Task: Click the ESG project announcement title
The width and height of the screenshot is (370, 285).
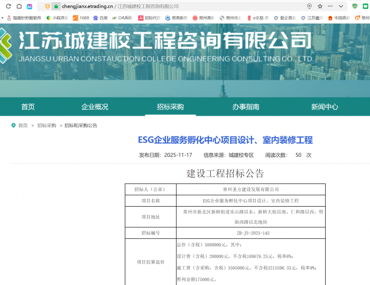Action: pyautogui.click(x=225, y=140)
